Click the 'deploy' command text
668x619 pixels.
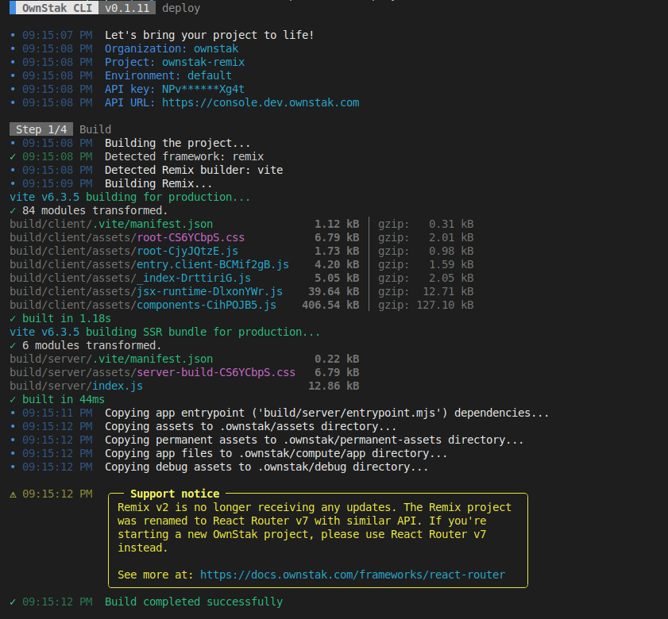181,8
